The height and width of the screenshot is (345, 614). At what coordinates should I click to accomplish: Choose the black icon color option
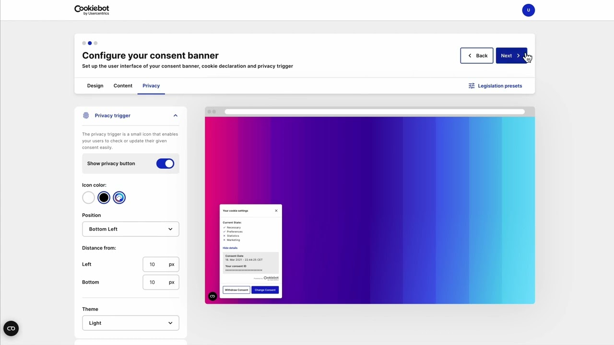(104, 197)
